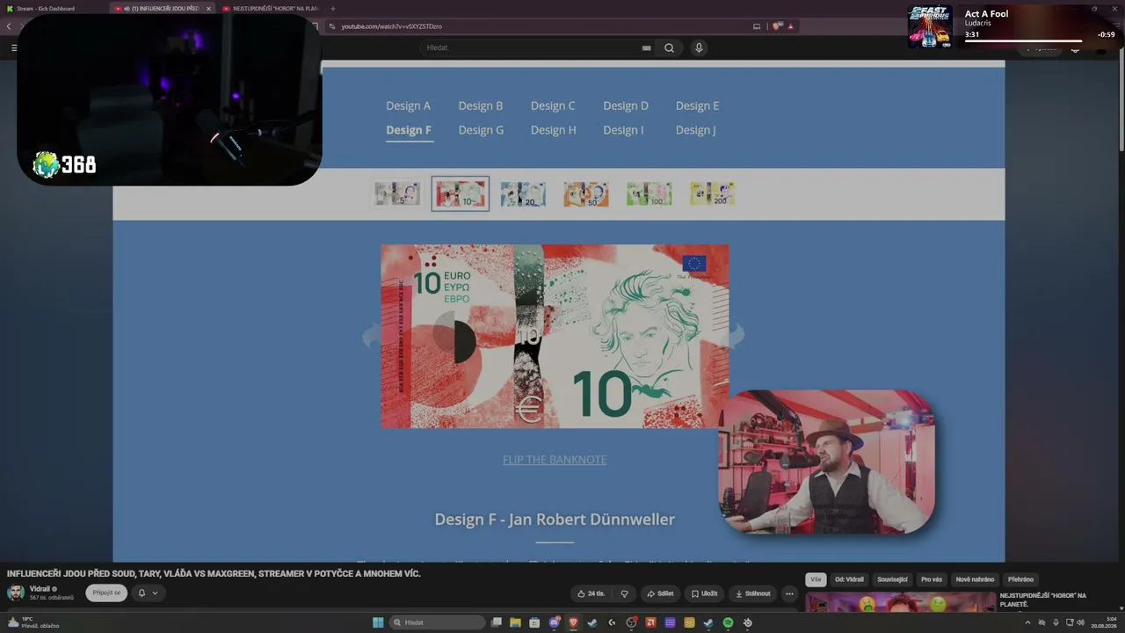
Task: Choose the 200 euro banknote thumbnail
Action: click(713, 193)
